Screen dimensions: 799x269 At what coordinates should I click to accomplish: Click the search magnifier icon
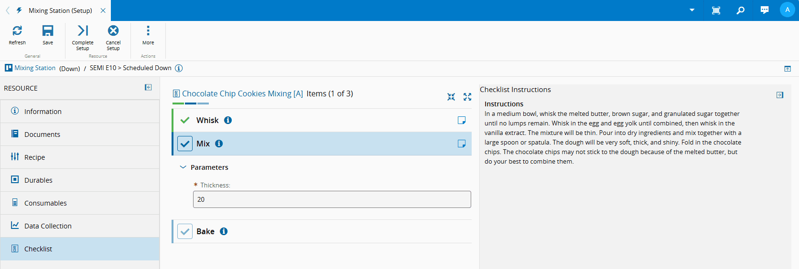(x=740, y=10)
